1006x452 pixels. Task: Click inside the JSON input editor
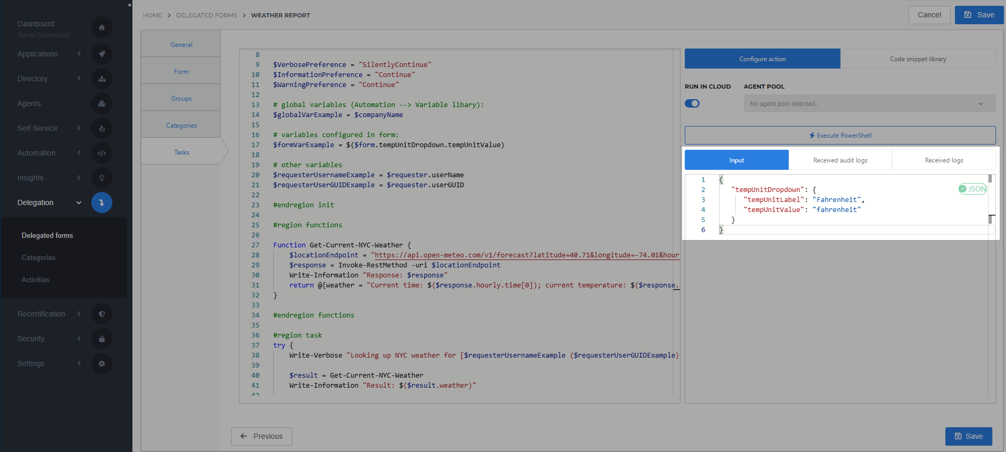click(844, 210)
